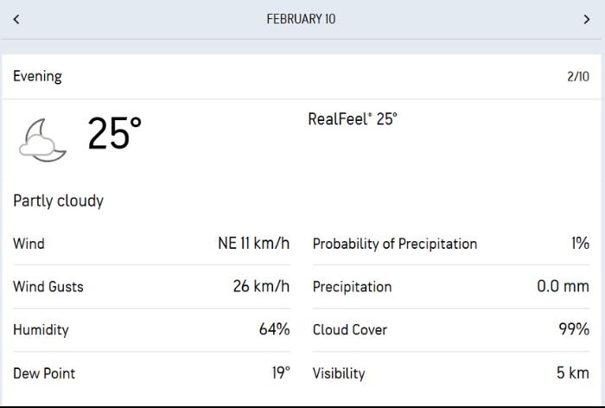
Task: Click the Probability of Precipitation label
Action: click(395, 244)
